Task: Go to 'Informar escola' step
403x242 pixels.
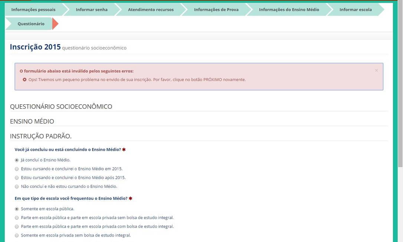Action: point(355,10)
